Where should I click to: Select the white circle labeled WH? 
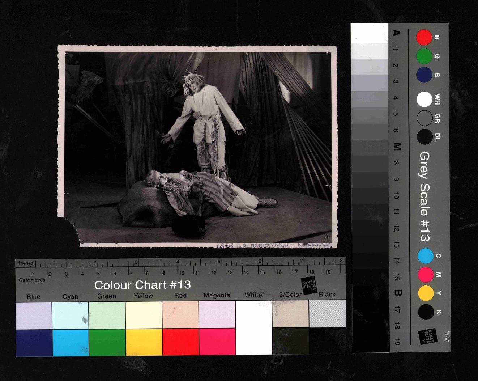point(424,99)
